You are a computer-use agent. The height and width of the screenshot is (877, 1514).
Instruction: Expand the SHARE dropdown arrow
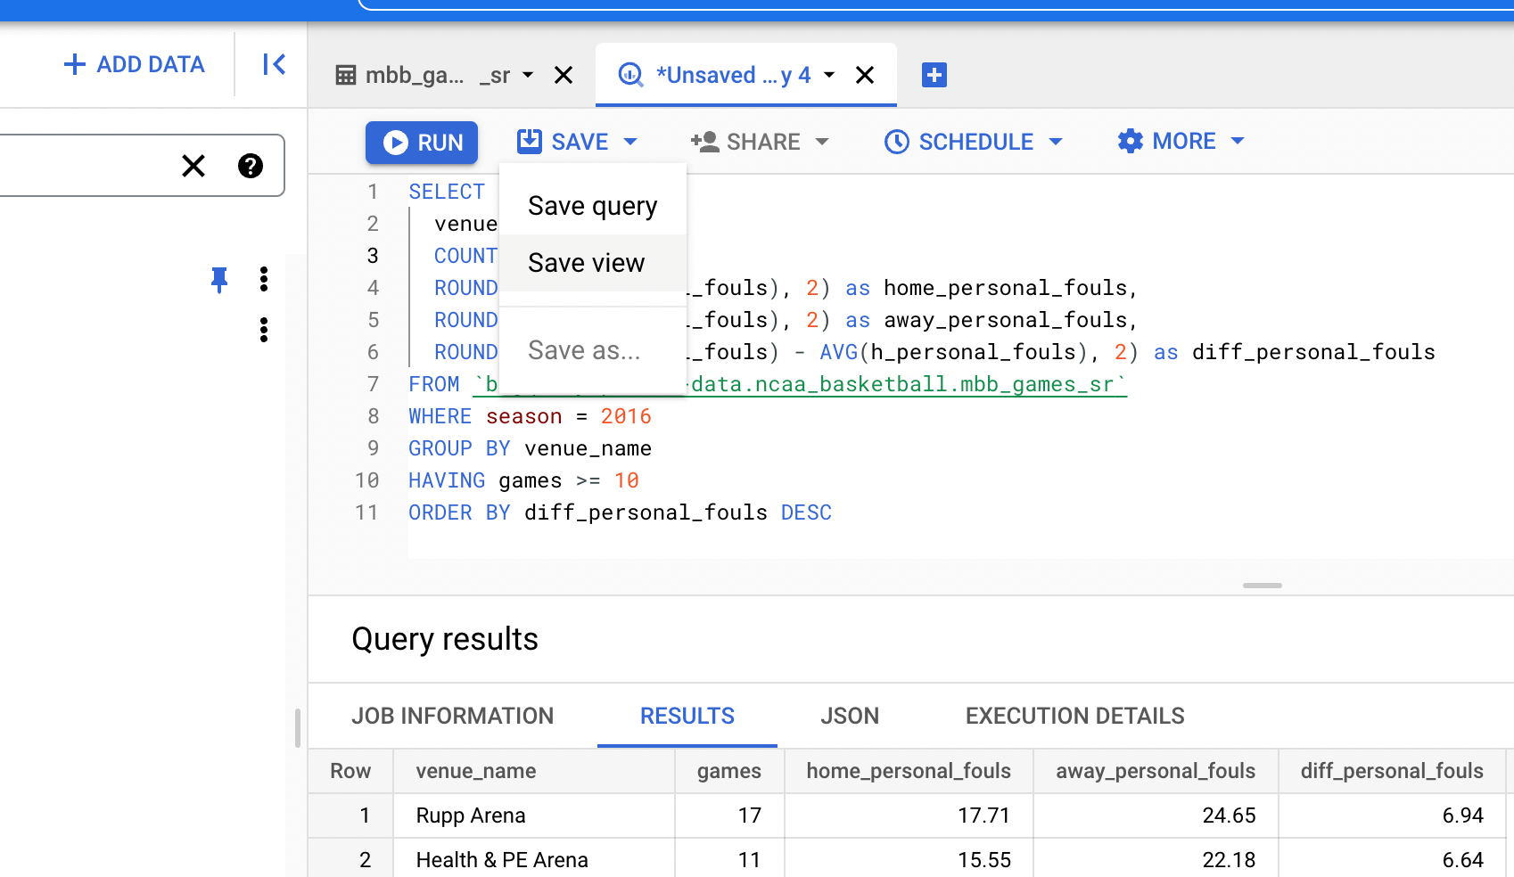(822, 142)
